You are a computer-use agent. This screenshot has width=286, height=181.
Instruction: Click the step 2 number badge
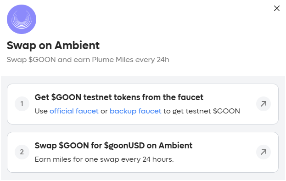22,152
